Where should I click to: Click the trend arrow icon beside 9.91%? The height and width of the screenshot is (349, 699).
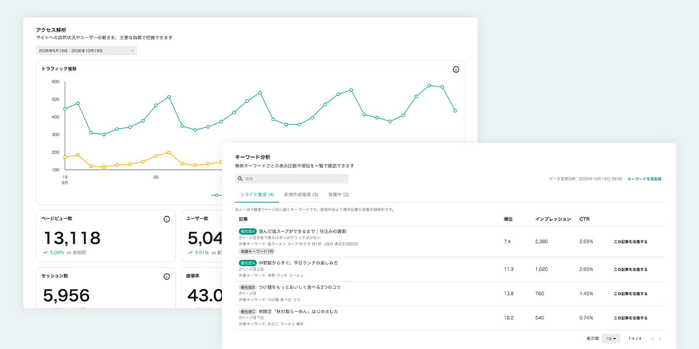[x=190, y=252]
